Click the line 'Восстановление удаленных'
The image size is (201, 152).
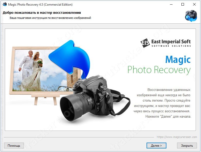click(x=169, y=90)
